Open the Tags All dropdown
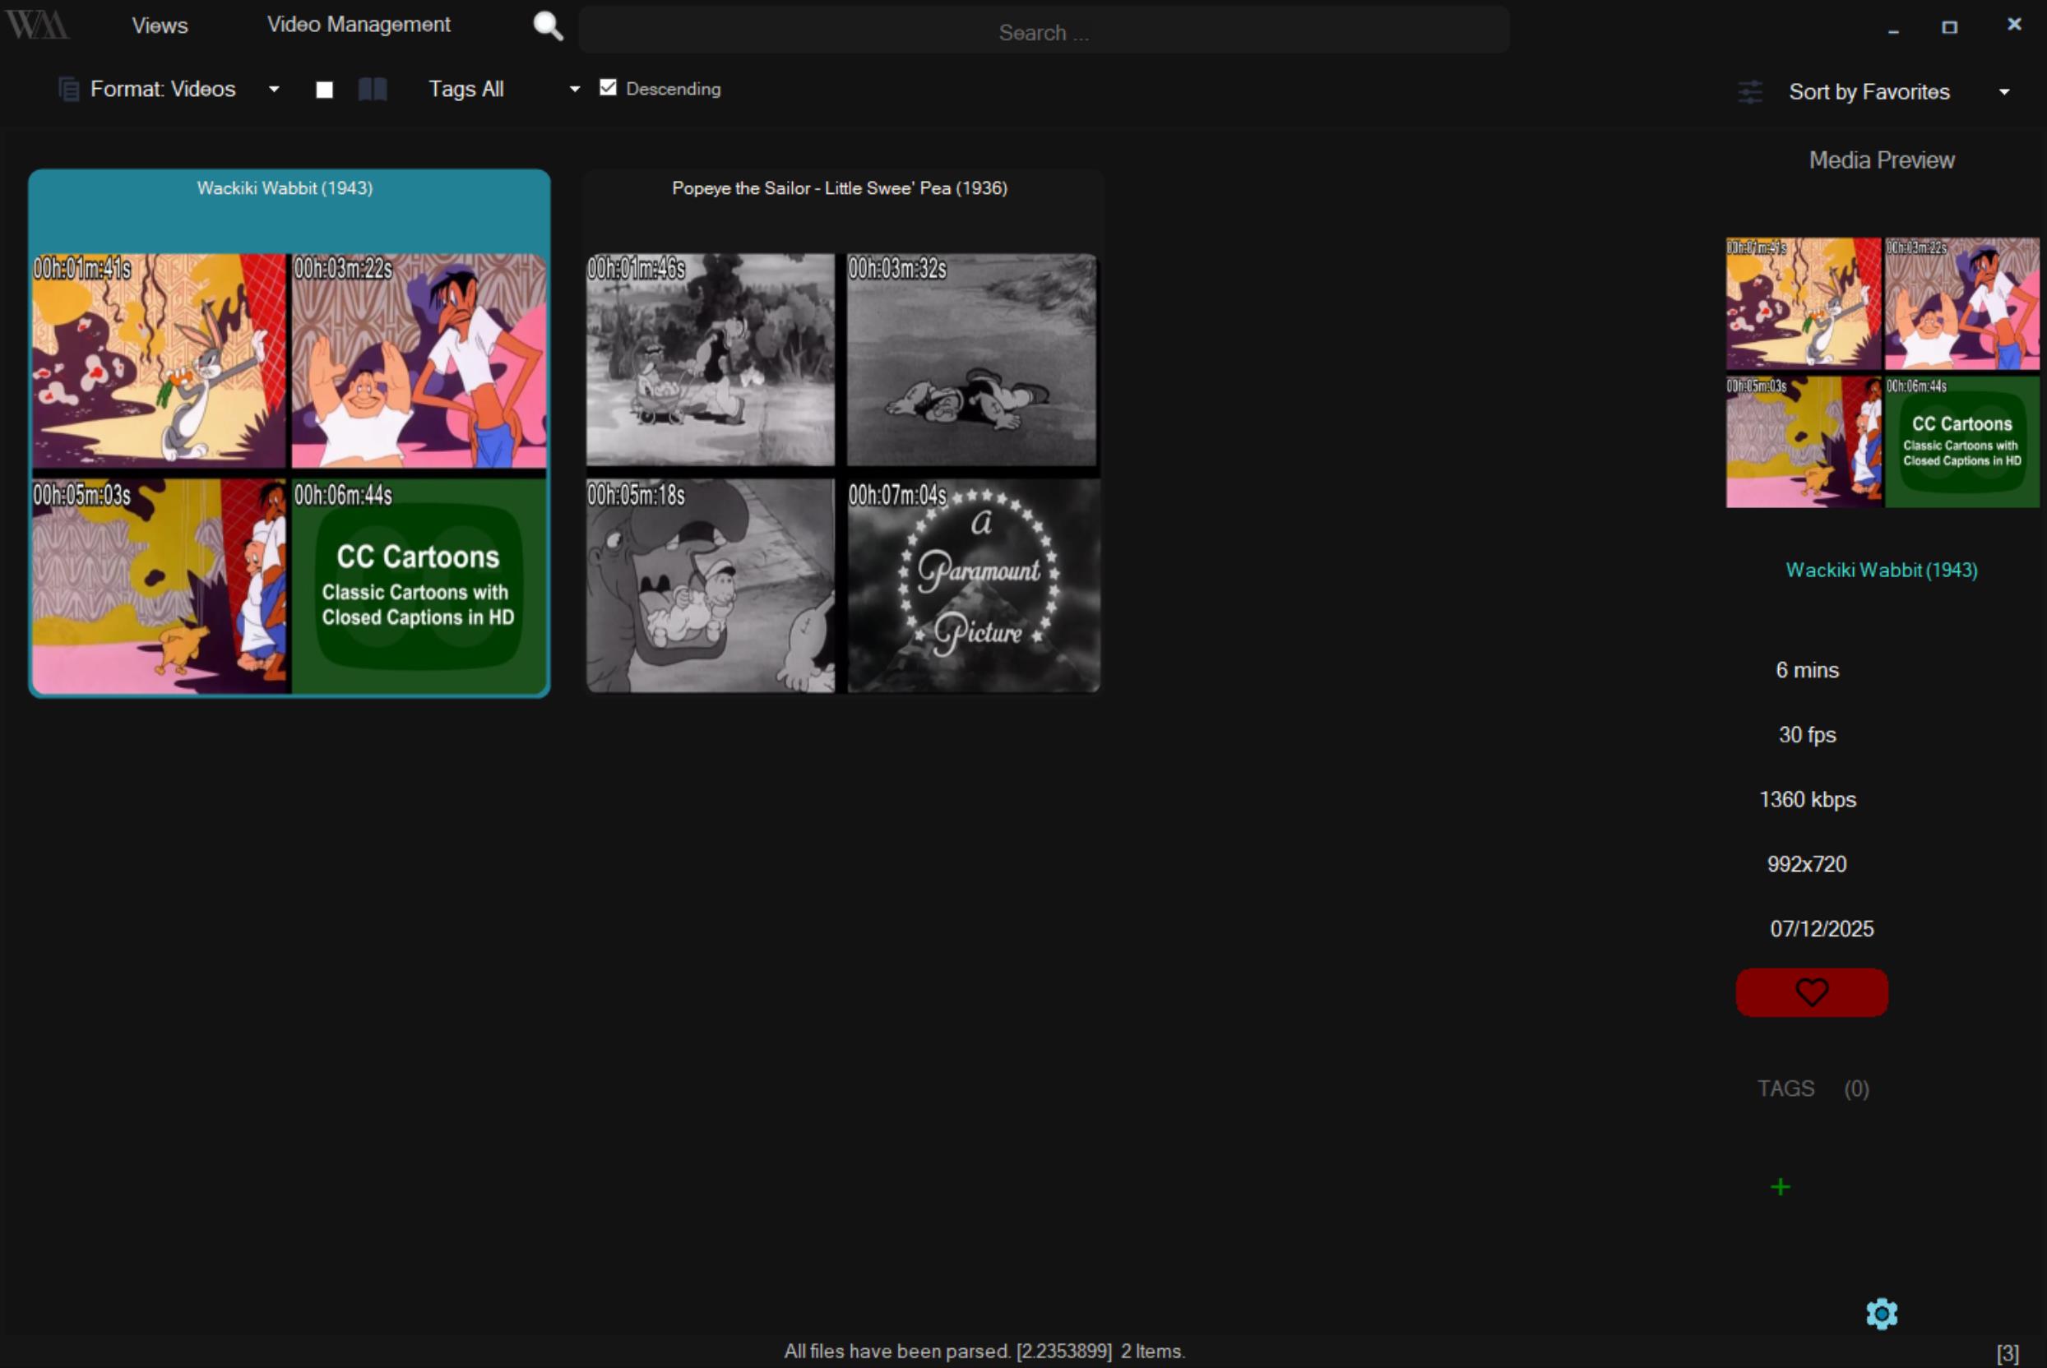Viewport: 2047px width, 1368px height. [x=574, y=89]
